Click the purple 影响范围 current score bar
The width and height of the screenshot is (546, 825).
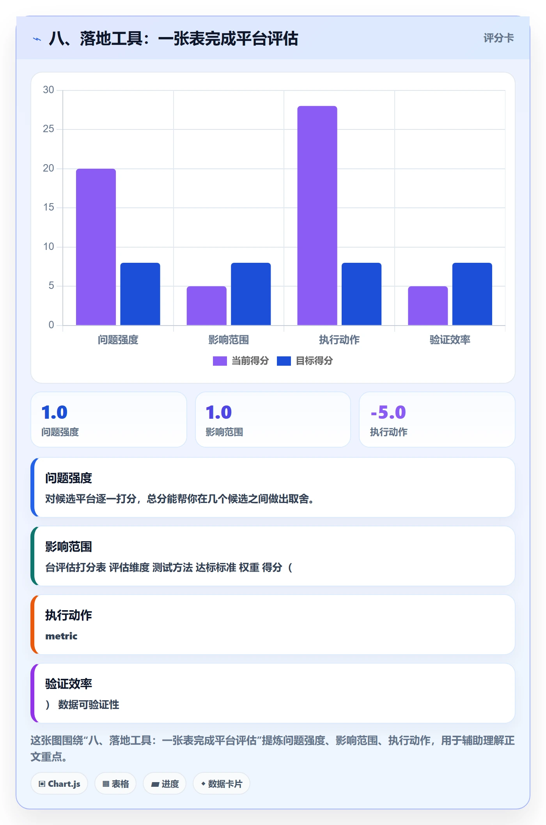coord(206,306)
